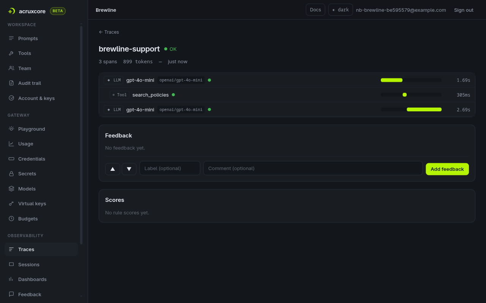Click the 2.69s span timeline bar
The image size is (486, 303).
coord(424,109)
